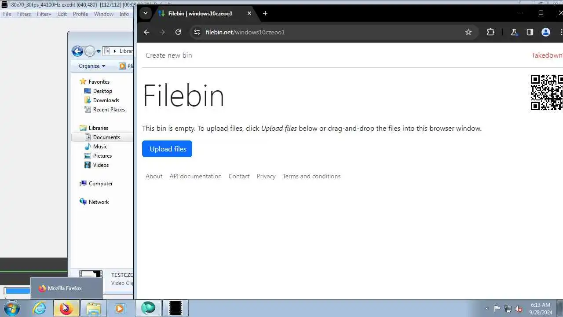Click AviUtl frame seek slider
The image size is (563, 317).
click(17, 291)
